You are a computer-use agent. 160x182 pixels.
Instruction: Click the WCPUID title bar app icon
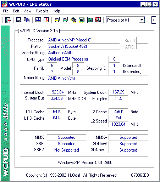(x=5, y=4)
